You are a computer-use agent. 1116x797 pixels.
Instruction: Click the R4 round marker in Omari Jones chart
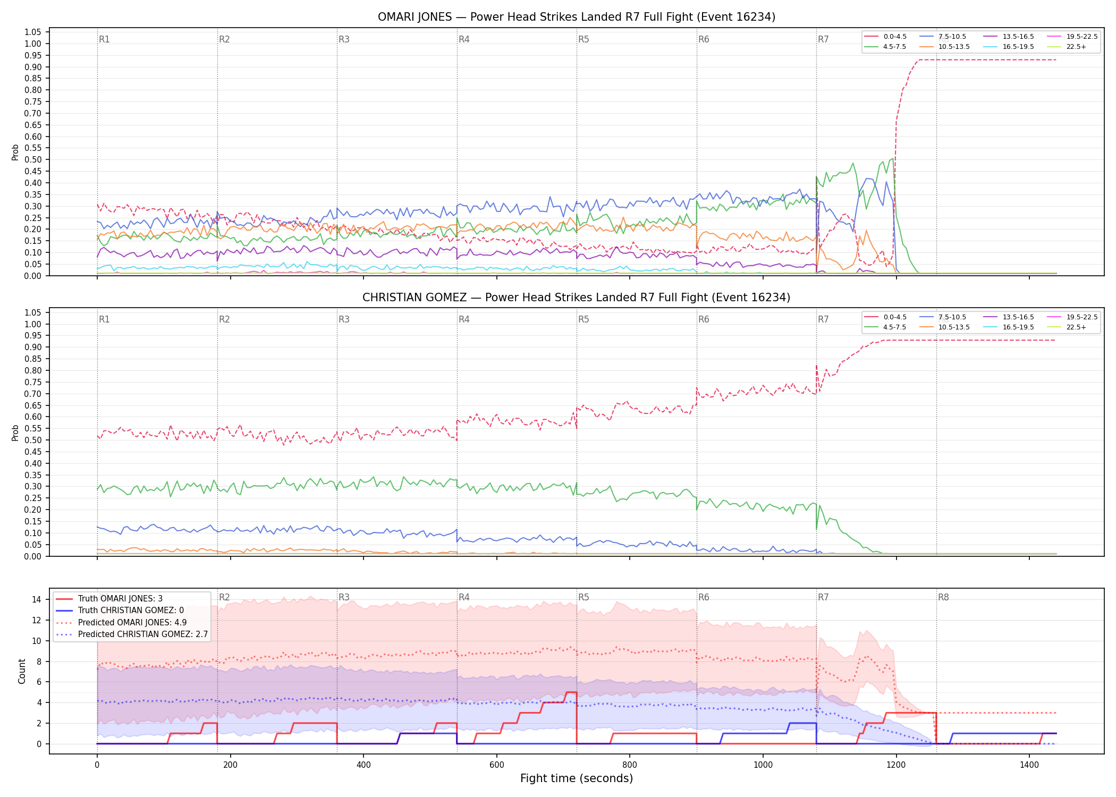(x=464, y=39)
